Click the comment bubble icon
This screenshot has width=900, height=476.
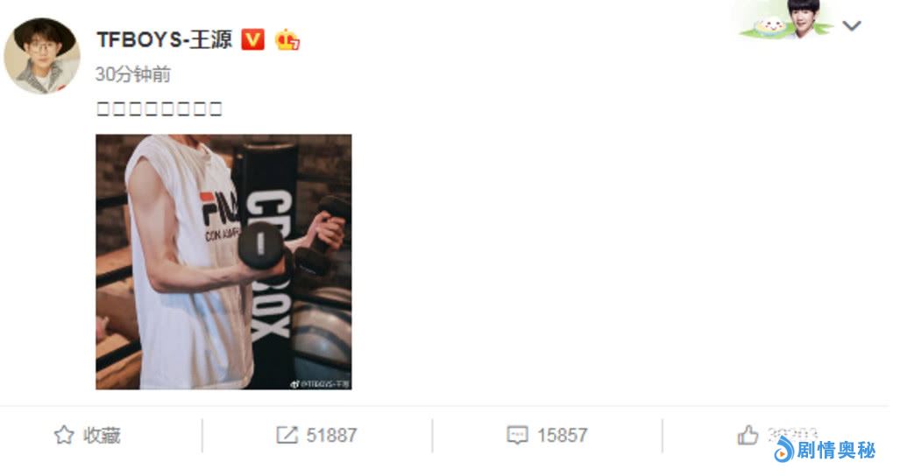(x=517, y=436)
